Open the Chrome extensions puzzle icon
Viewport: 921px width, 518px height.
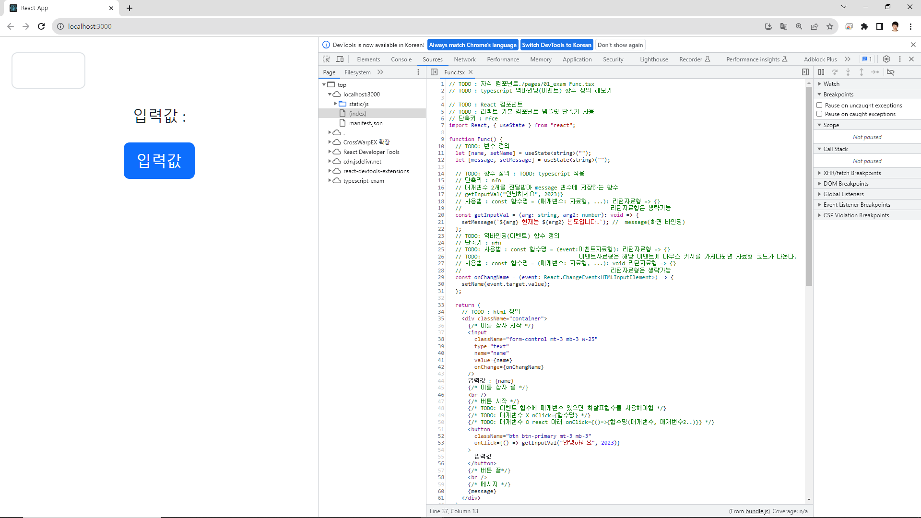point(864,26)
